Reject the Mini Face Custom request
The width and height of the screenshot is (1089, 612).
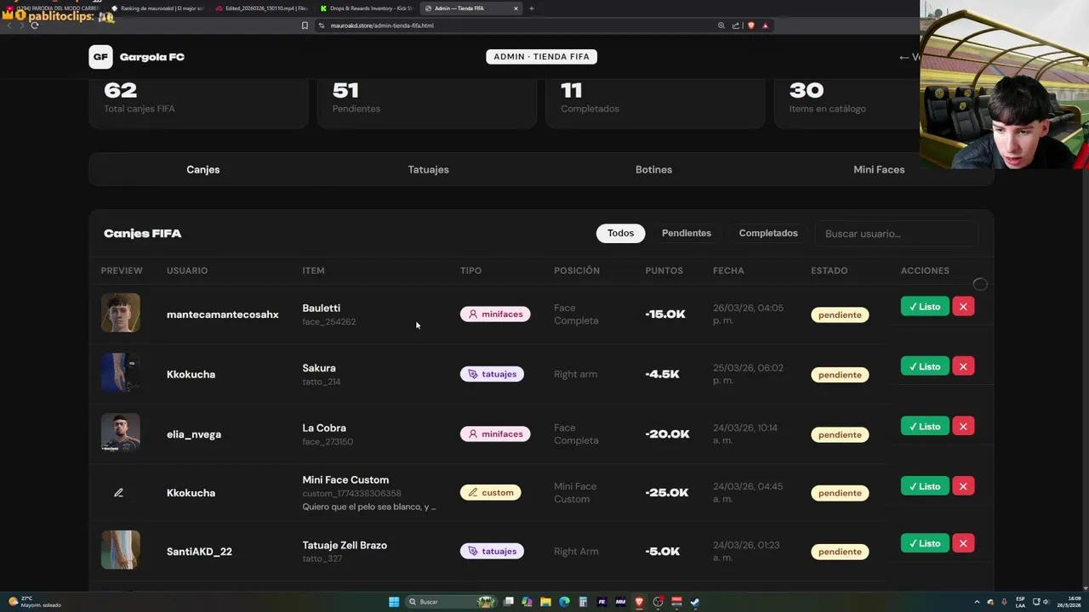click(x=963, y=486)
